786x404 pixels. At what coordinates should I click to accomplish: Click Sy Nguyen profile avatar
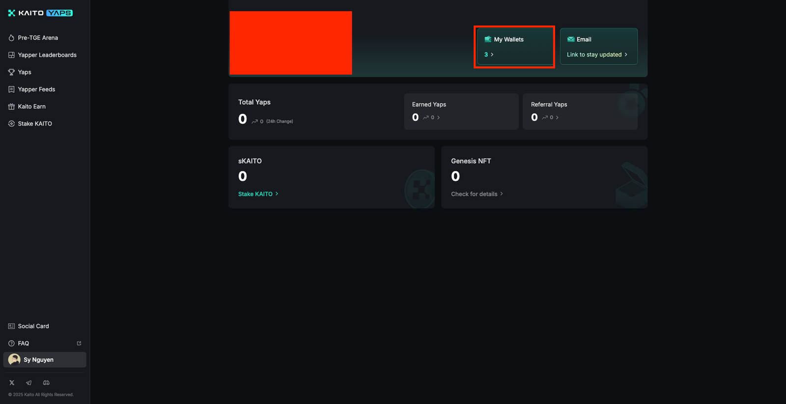point(14,360)
